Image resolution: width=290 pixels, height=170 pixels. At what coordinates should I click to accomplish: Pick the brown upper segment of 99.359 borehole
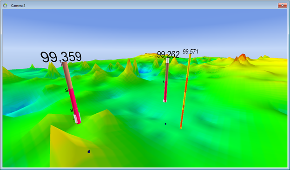pos(67,75)
